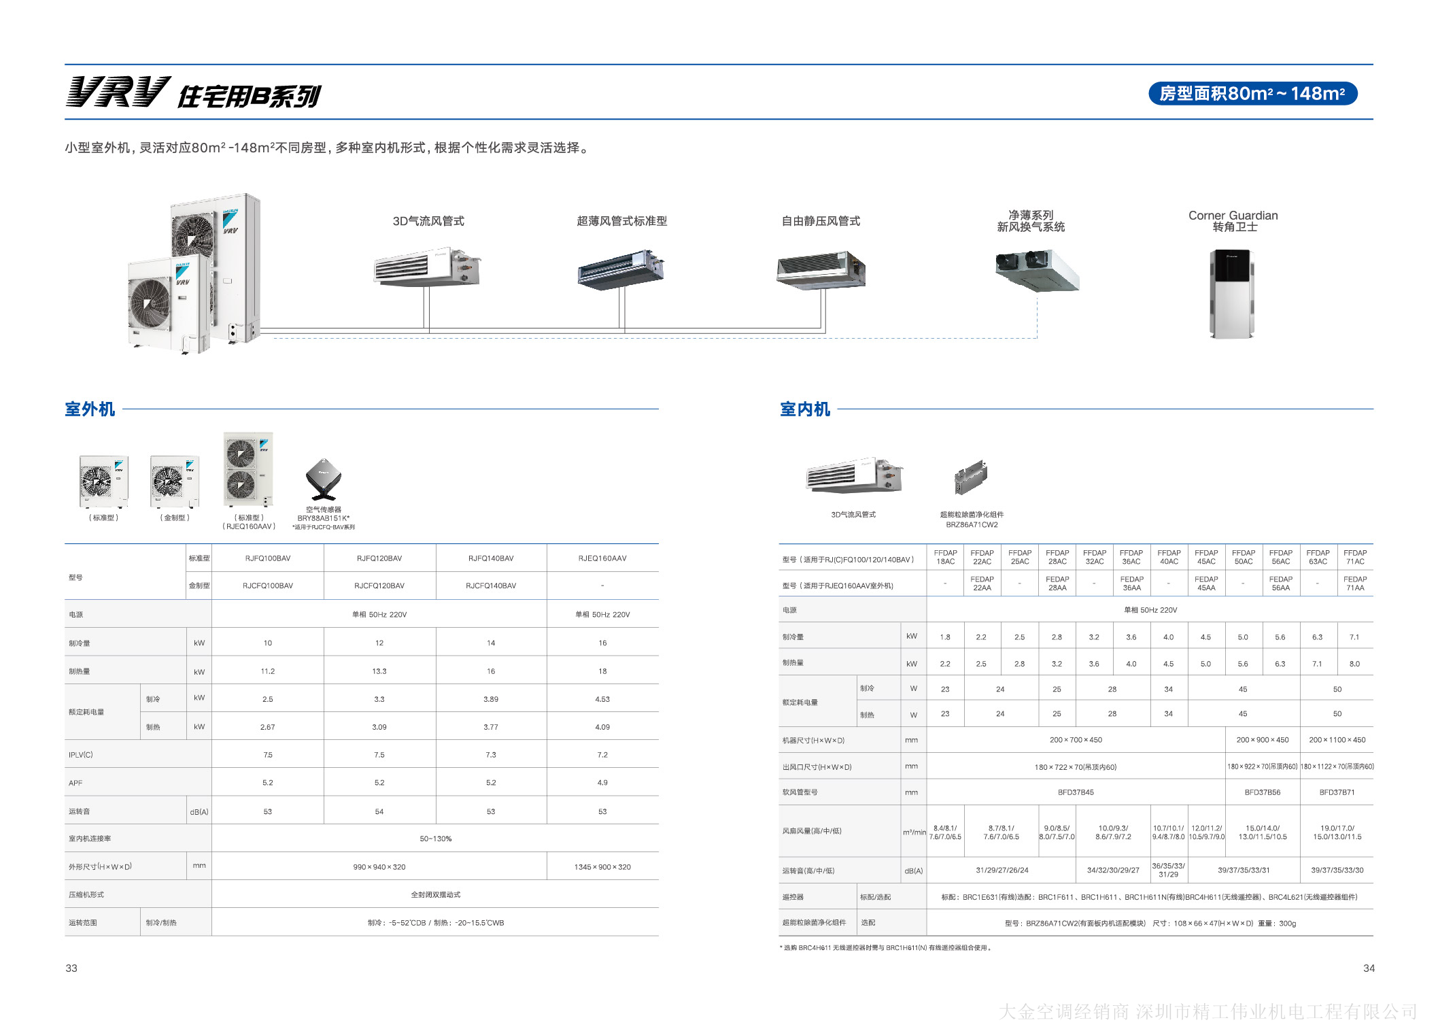Click the 超薄风管式标准型 label
This screenshot has width=1438, height=1029.
tap(621, 221)
